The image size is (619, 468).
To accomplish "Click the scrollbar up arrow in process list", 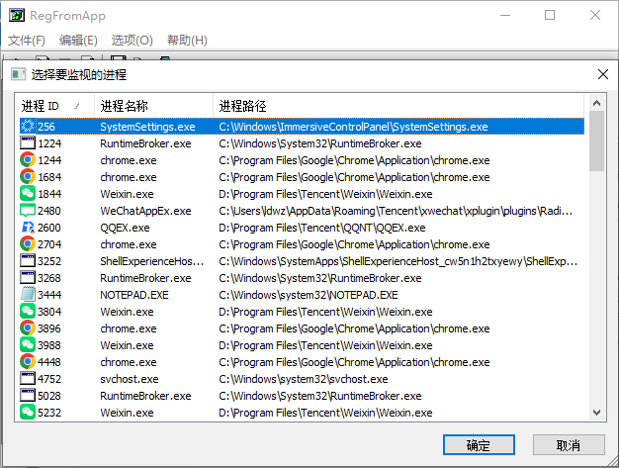I will [597, 104].
